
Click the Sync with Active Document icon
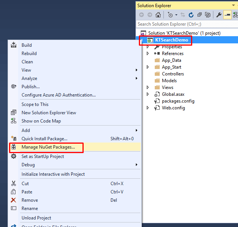(x=183, y=15)
